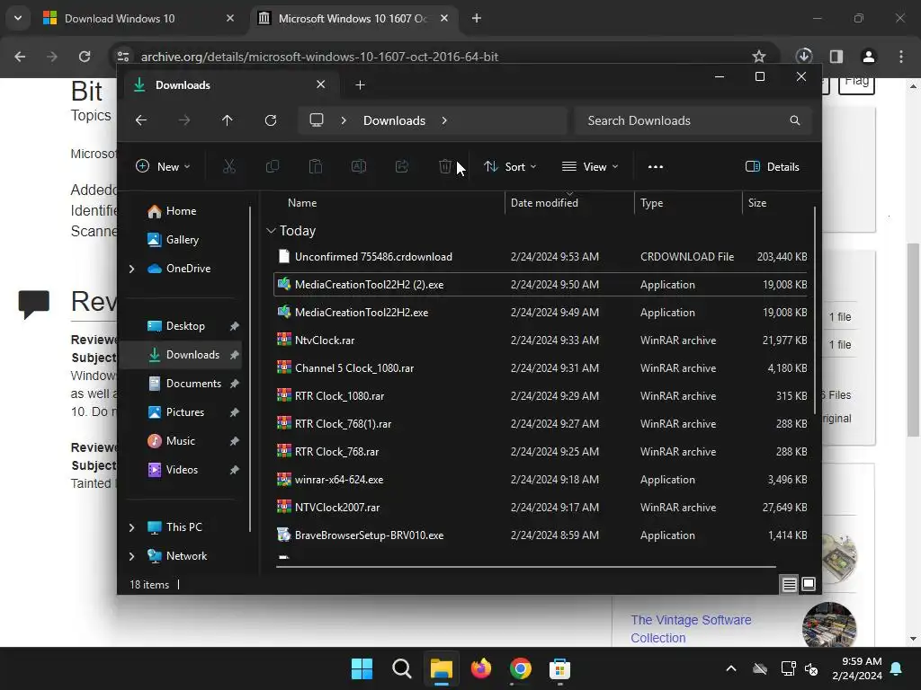Click the Paste clipboard icon in Explorer toolbar
Screen dimensions: 921x690
point(316,166)
